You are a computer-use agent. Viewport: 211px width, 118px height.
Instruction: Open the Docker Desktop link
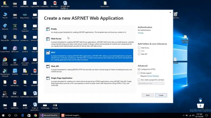(153, 76)
